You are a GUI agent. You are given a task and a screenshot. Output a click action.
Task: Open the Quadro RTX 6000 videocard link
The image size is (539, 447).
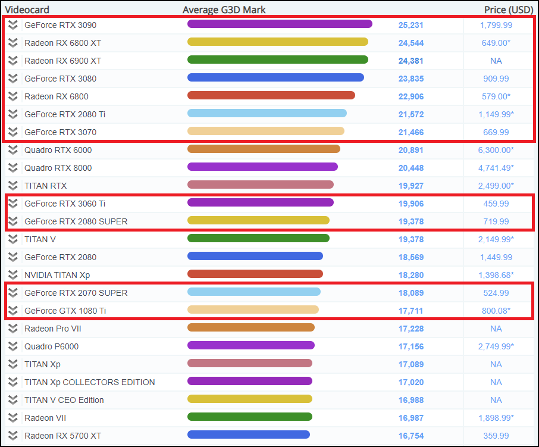(58, 150)
